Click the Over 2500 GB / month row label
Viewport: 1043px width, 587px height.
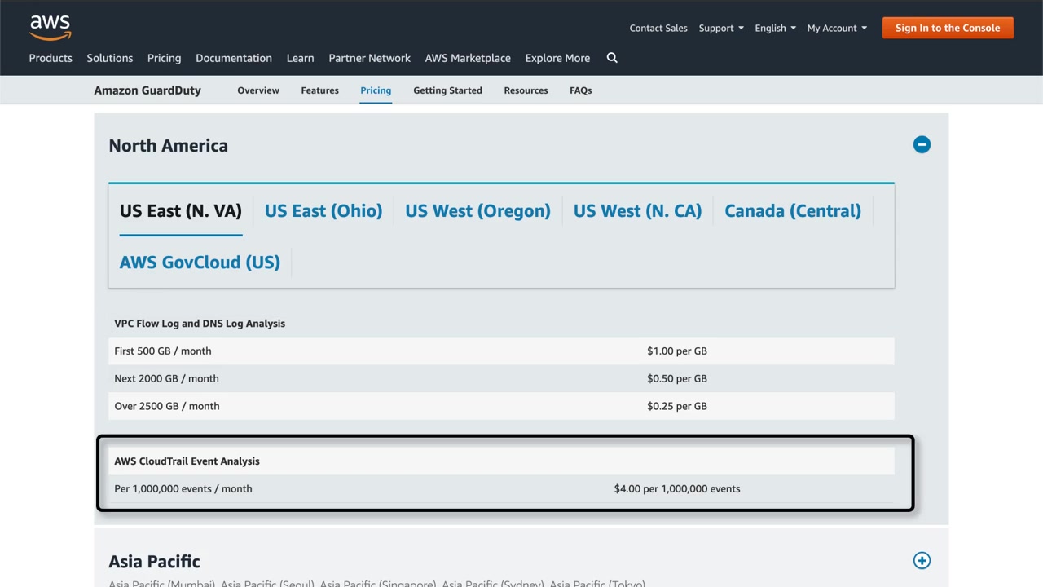167,407
